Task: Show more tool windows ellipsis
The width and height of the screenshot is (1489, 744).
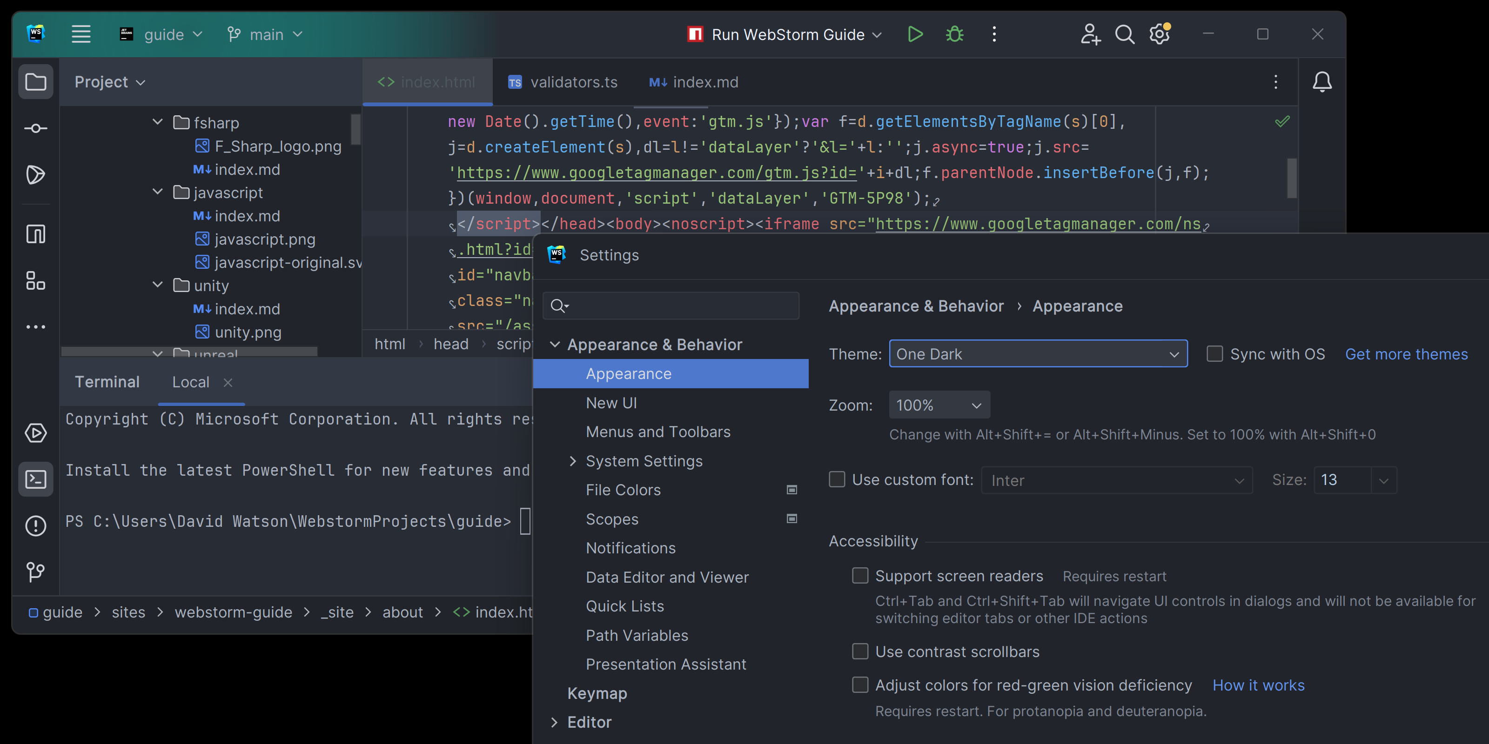Action: tap(36, 327)
